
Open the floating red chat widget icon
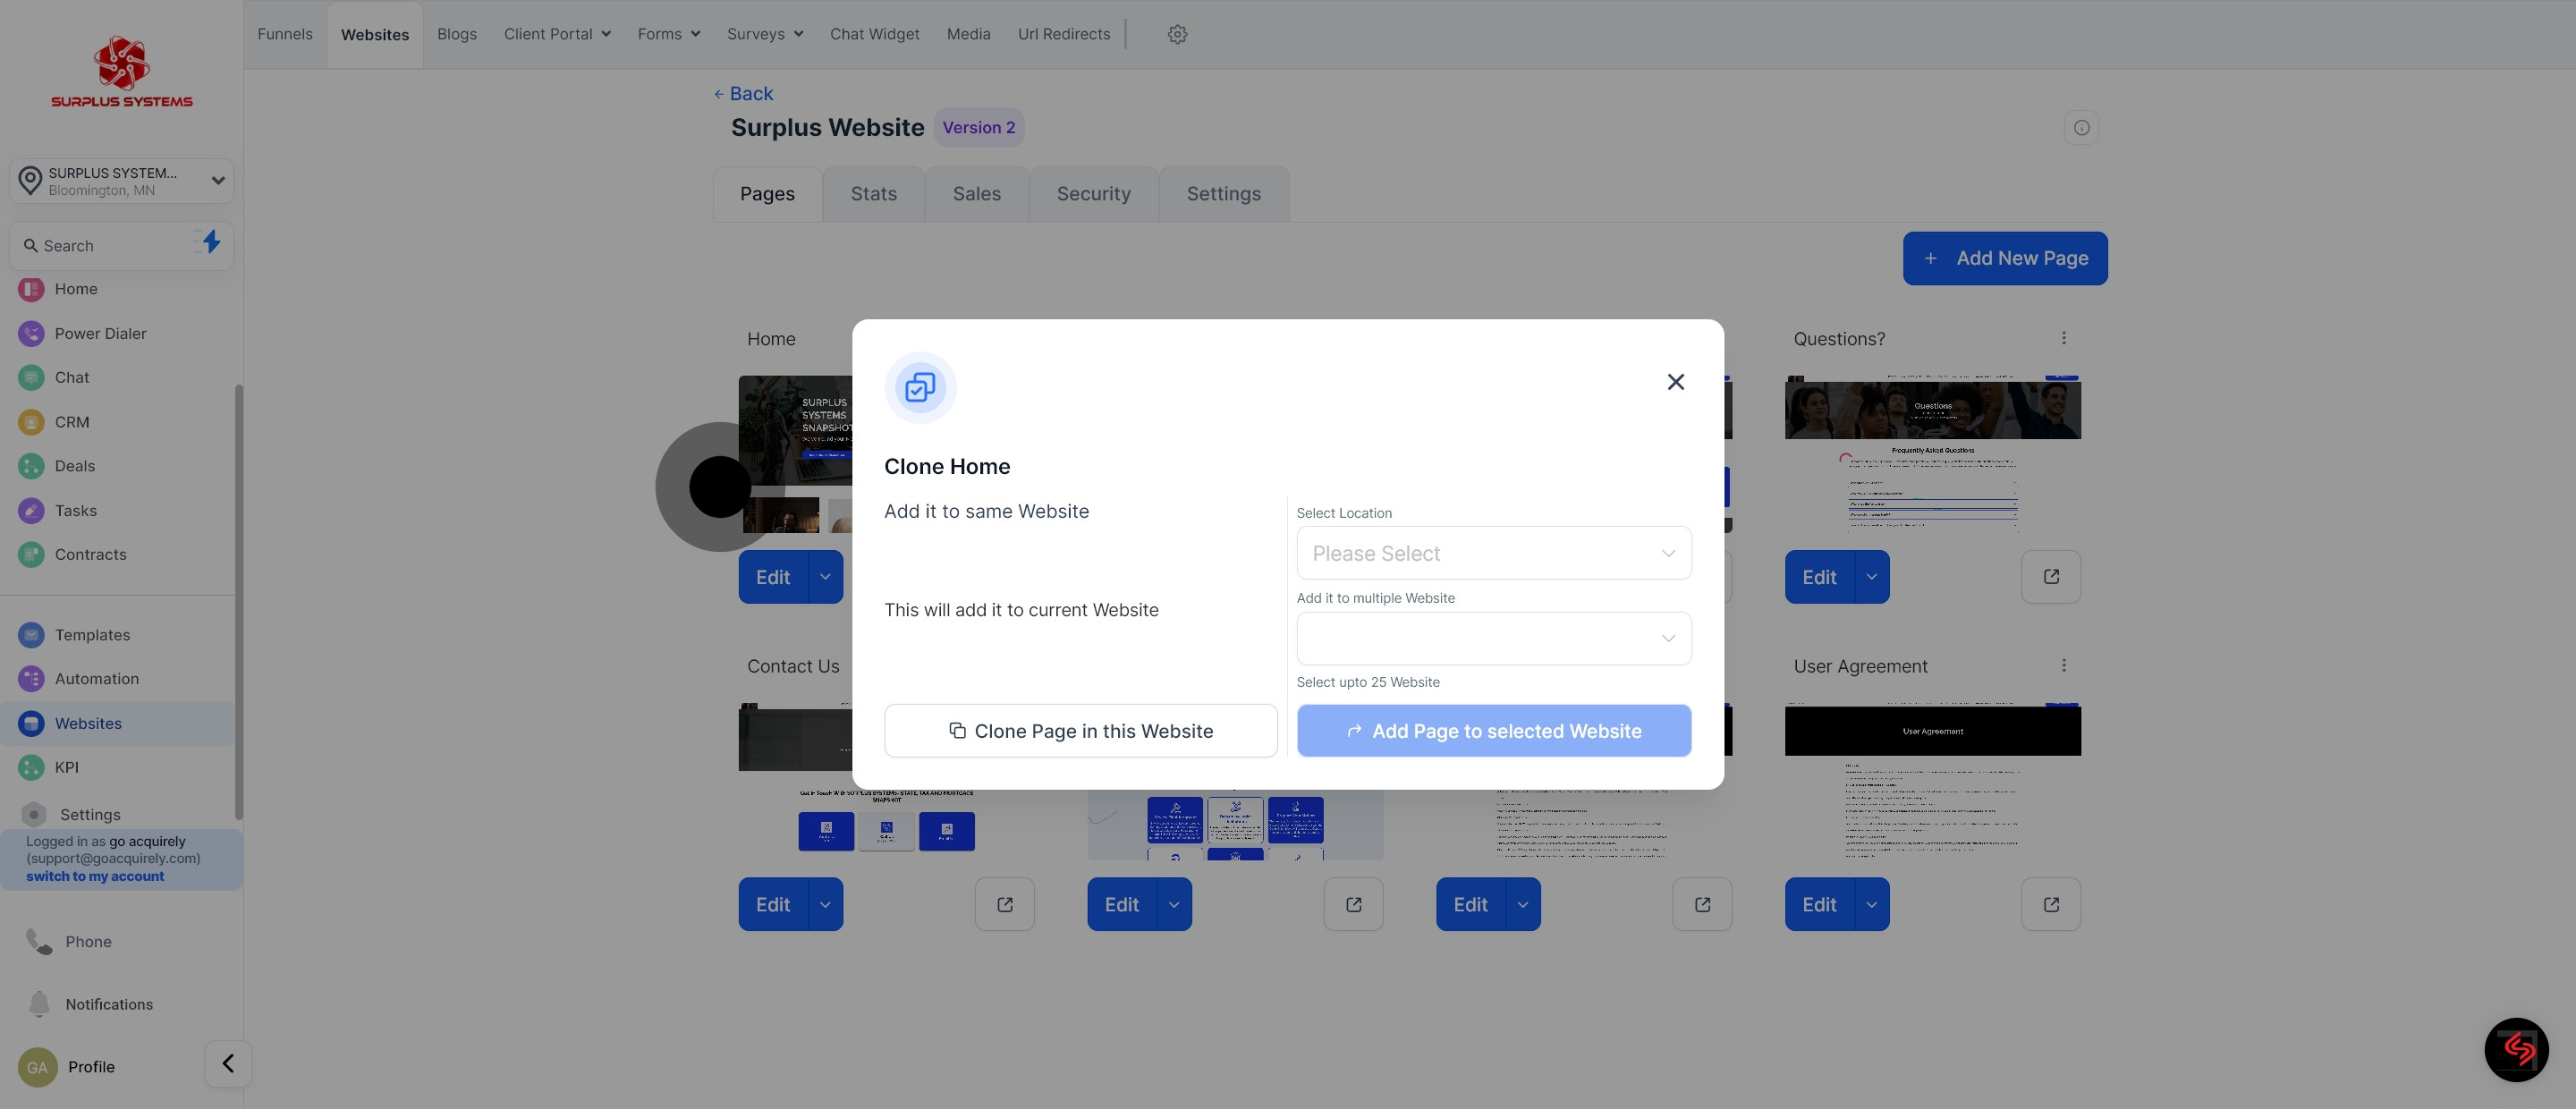click(x=2516, y=1049)
